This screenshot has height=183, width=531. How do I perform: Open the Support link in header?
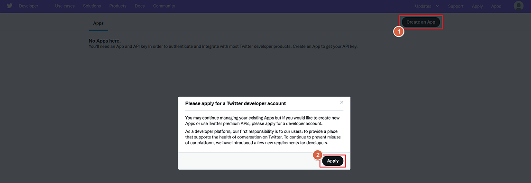pyautogui.click(x=456, y=6)
